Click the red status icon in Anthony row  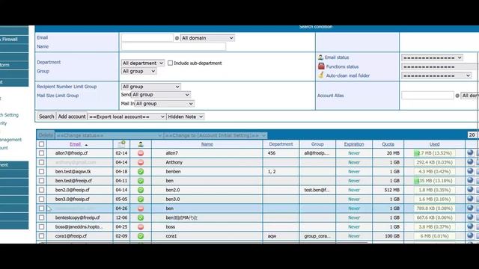click(141, 162)
